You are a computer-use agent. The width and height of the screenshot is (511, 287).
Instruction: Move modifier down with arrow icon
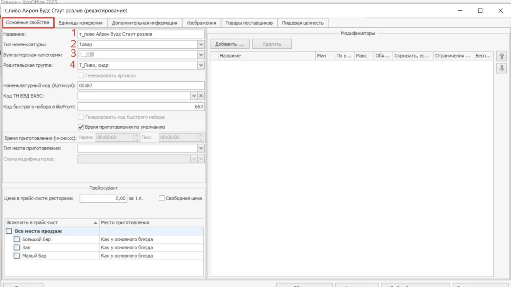point(501,68)
